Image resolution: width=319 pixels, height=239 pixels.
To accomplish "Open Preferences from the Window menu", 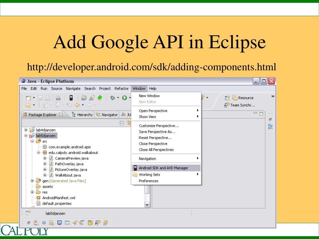I will (148, 181).
